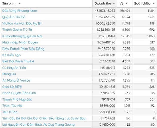Screen dimensions: 157x128
Task: Sort descending by Doanh thu arrow
Action: 114,4
